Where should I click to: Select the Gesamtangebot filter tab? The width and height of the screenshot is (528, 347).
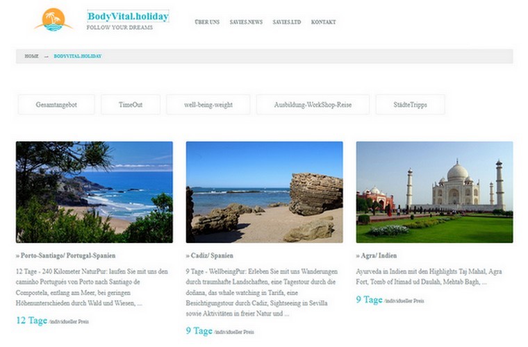[56, 105]
